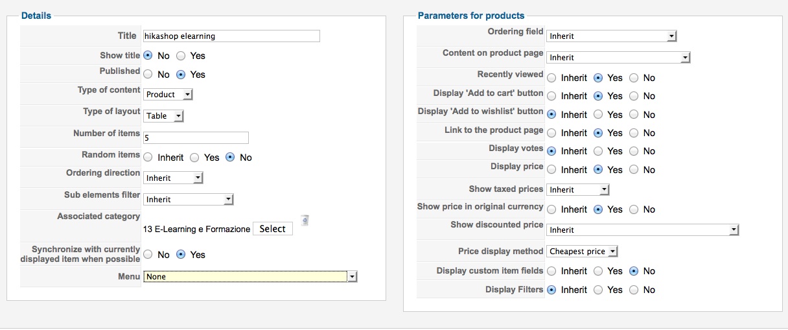Click the trash icon beside Associated category
The image size is (788, 330).
coord(305,221)
